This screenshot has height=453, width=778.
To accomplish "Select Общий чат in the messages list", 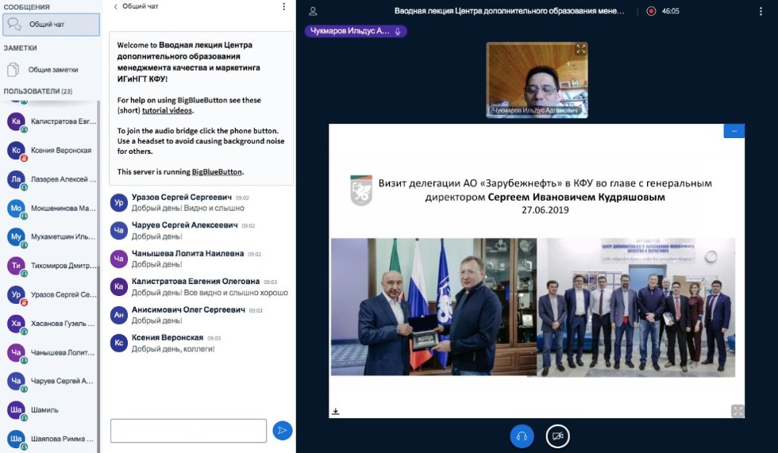I will [51, 25].
